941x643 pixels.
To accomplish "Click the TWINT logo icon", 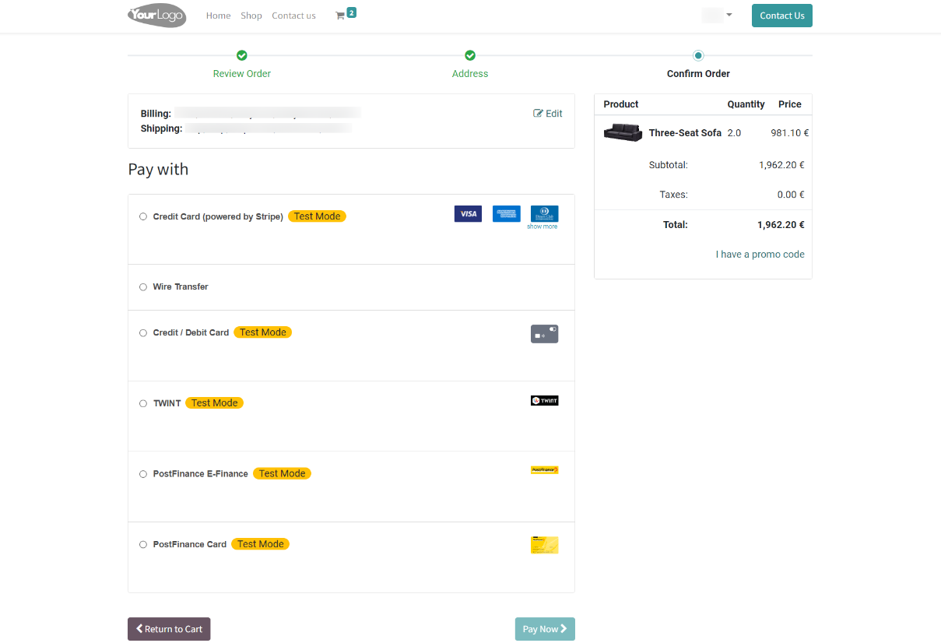I will pyautogui.click(x=544, y=401).
